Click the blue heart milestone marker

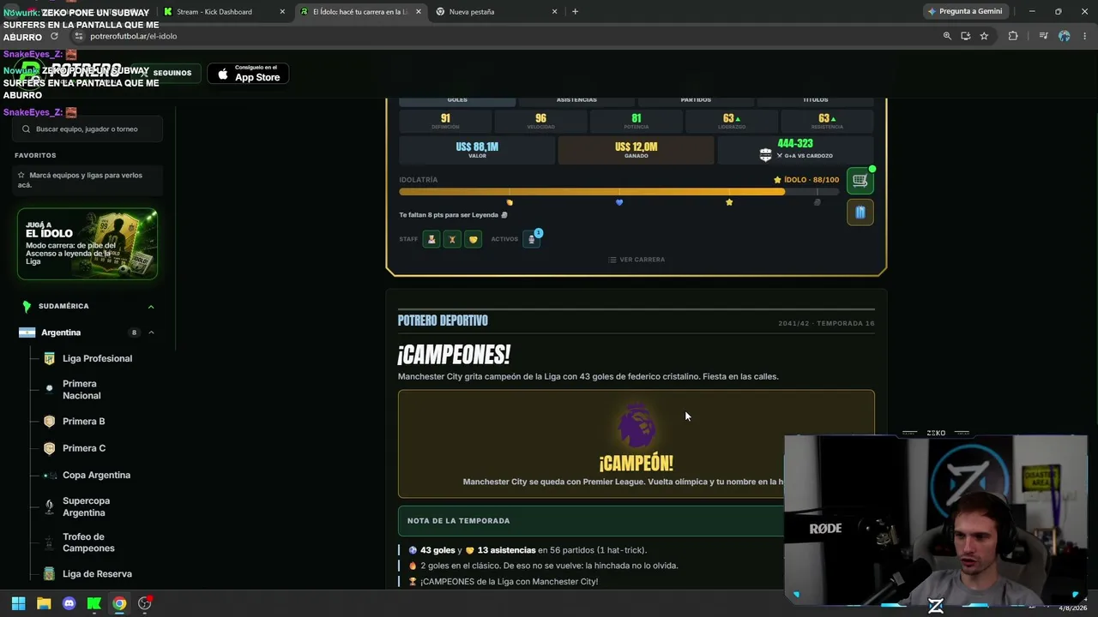619,202
